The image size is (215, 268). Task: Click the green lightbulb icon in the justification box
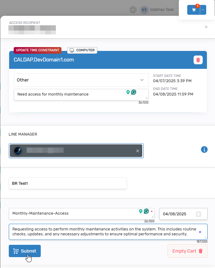128,92
